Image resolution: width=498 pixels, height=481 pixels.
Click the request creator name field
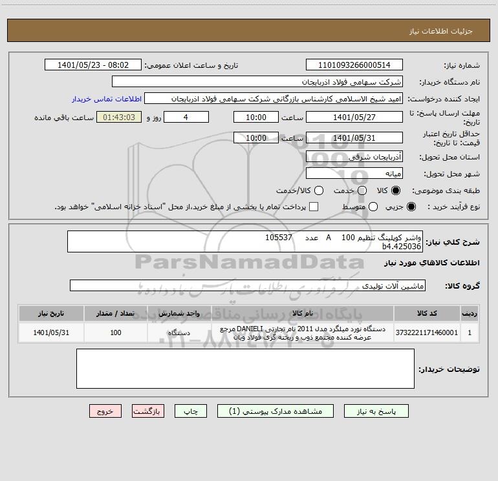274,99
